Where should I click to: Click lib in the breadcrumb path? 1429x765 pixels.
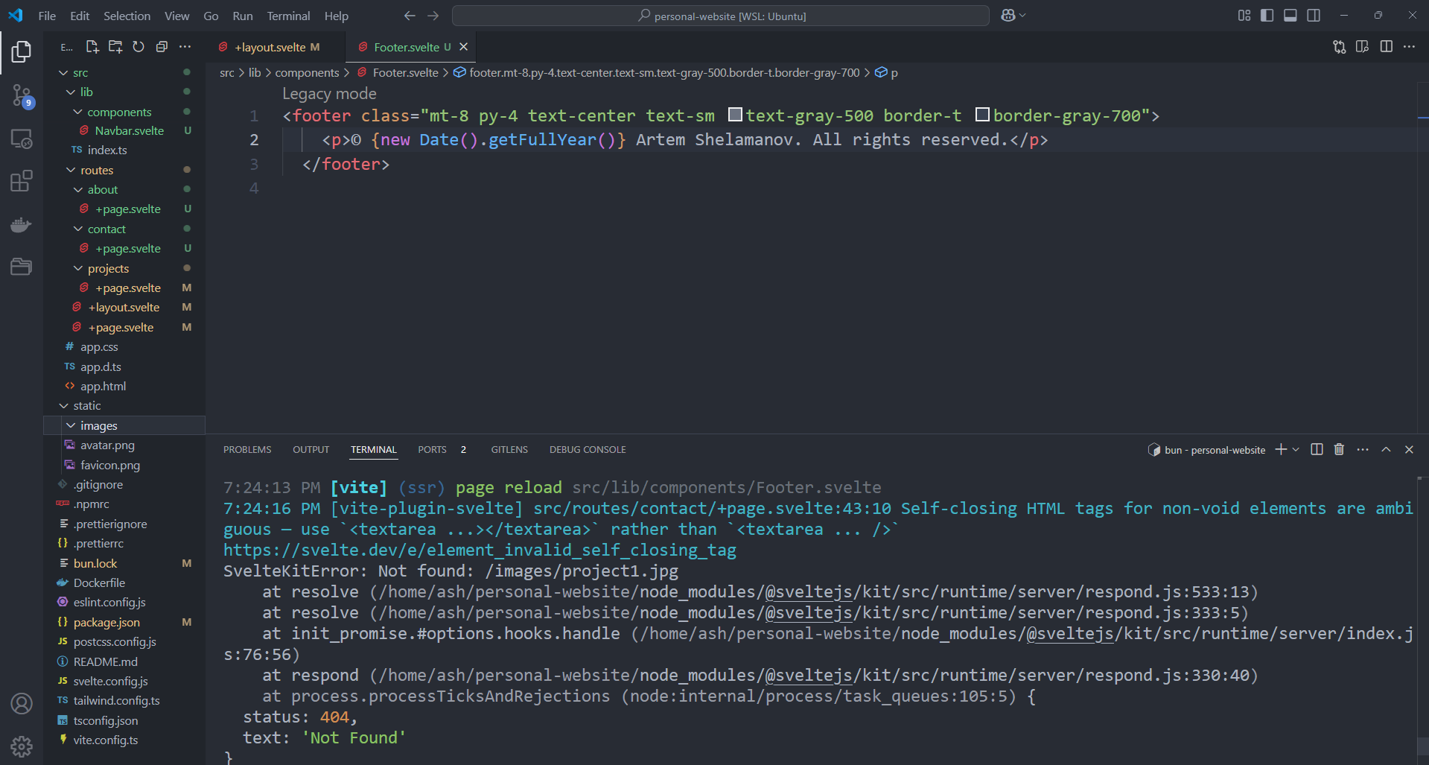coord(255,72)
